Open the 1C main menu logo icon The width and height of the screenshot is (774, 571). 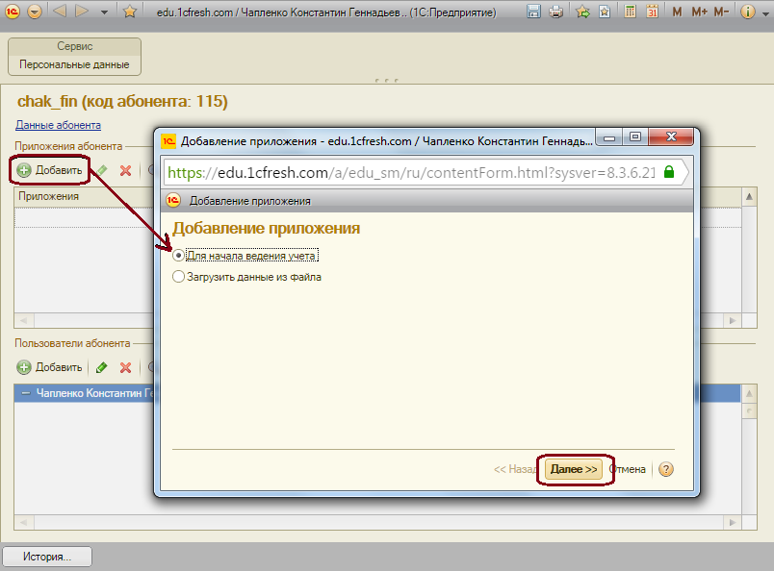(12, 11)
